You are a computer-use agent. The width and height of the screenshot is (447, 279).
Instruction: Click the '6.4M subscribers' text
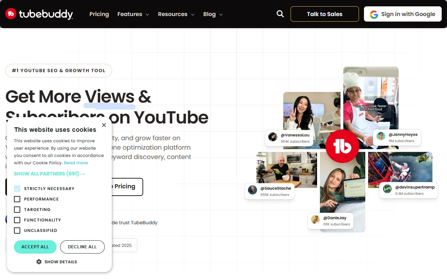pyautogui.click(x=409, y=194)
